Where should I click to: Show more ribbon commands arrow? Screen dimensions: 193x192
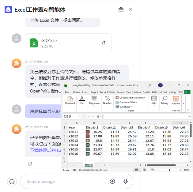click(184, 104)
